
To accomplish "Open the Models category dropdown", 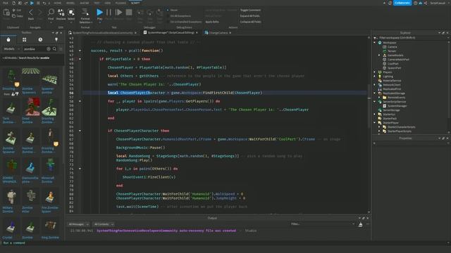I will point(11,49).
